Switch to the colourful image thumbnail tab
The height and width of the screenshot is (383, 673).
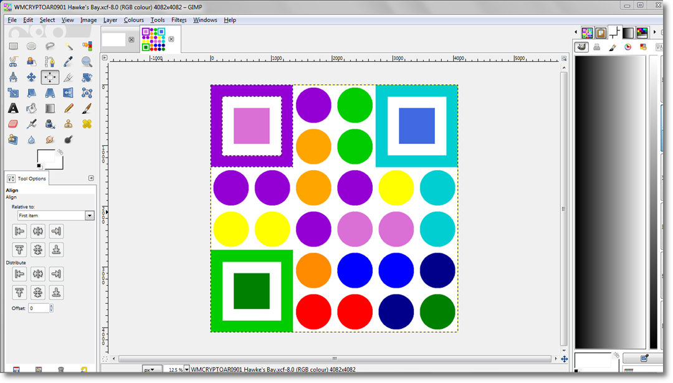[x=154, y=39]
